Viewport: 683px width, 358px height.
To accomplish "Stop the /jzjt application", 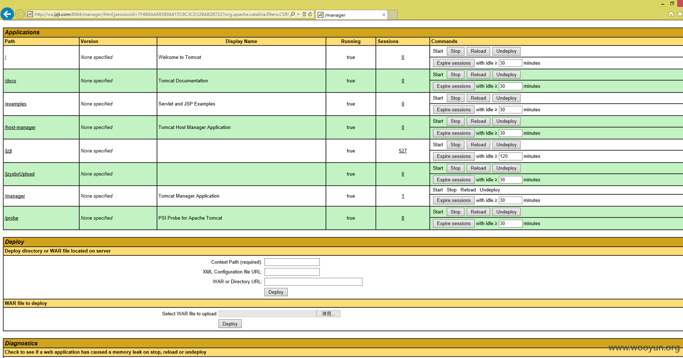I will (x=455, y=145).
